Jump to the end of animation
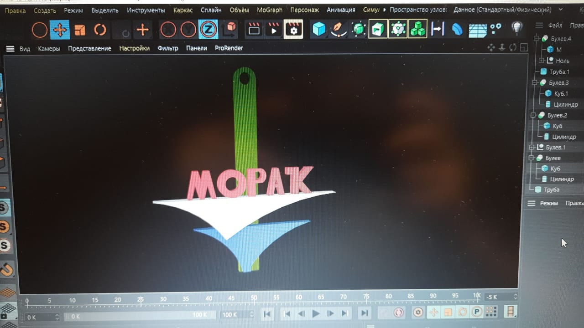Image resolution: width=584 pixels, height=328 pixels. click(364, 313)
